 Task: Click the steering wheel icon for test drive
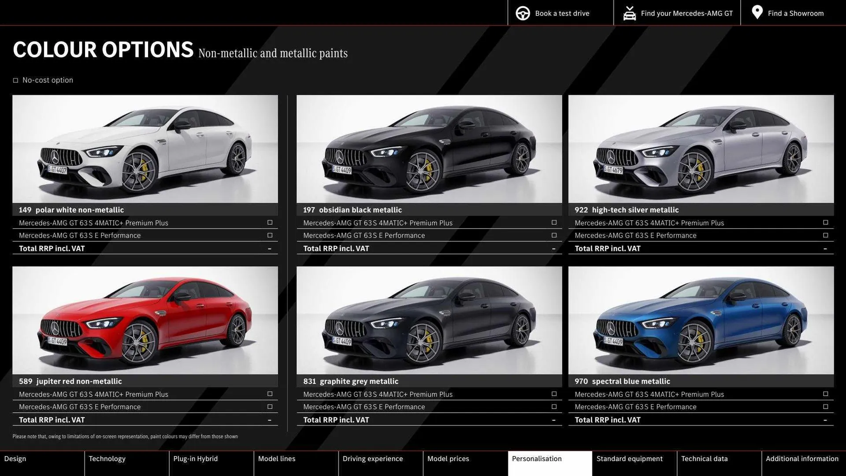[x=523, y=13]
